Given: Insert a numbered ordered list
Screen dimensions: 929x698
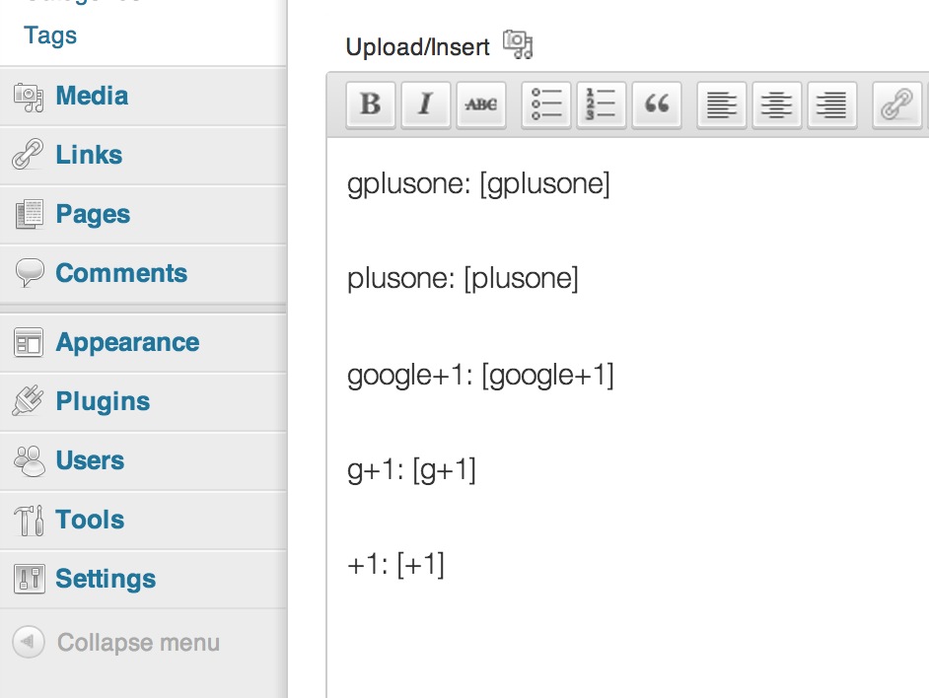Looking at the screenshot, I should coord(601,105).
